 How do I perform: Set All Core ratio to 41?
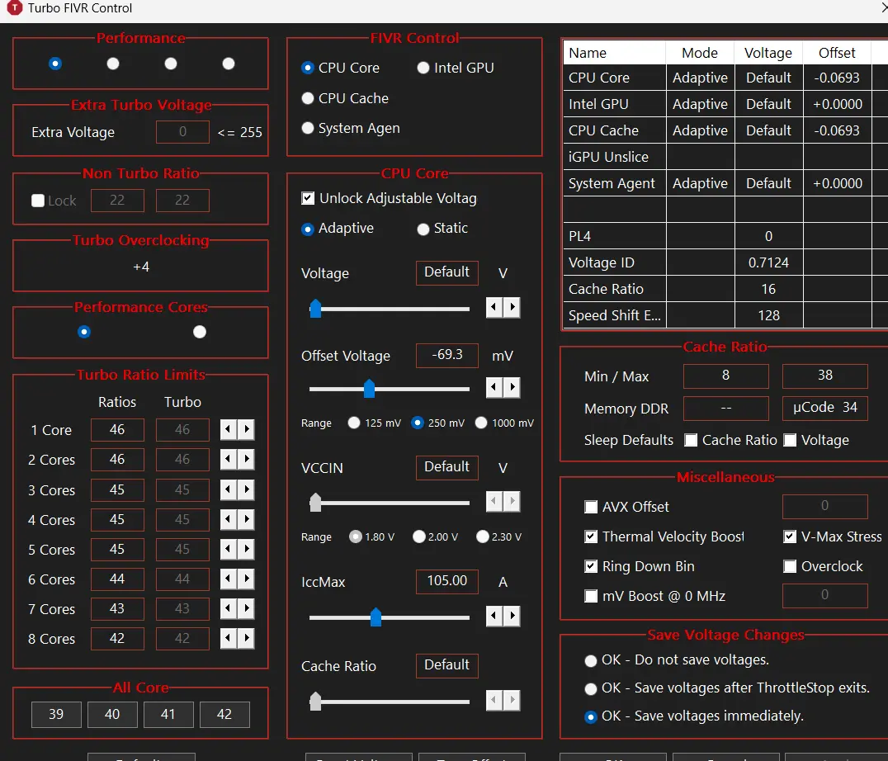(x=168, y=715)
